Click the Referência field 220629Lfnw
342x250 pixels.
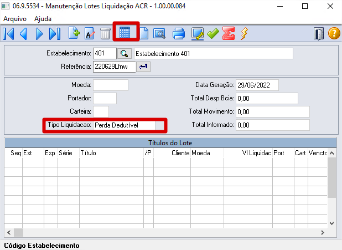pos(115,67)
